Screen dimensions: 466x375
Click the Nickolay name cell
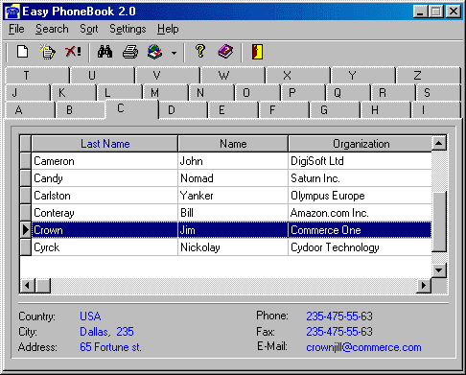233,247
